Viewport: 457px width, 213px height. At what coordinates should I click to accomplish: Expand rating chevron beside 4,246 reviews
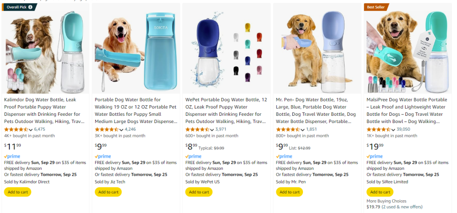coord(121,130)
